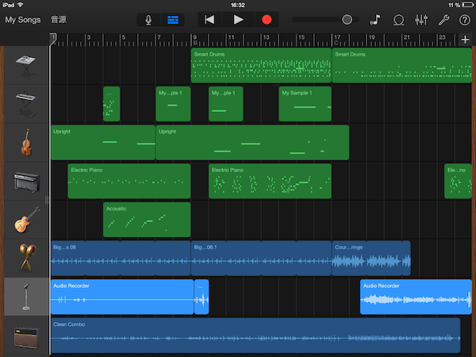The width and height of the screenshot is (476, 357).
Task: Select Electric Piano region at bar 10
Action: click(x=270, y=181)
